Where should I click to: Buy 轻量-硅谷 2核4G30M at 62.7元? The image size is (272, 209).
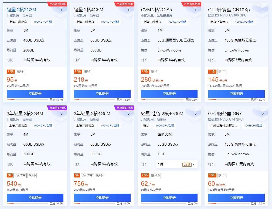(x=169, y=198)
